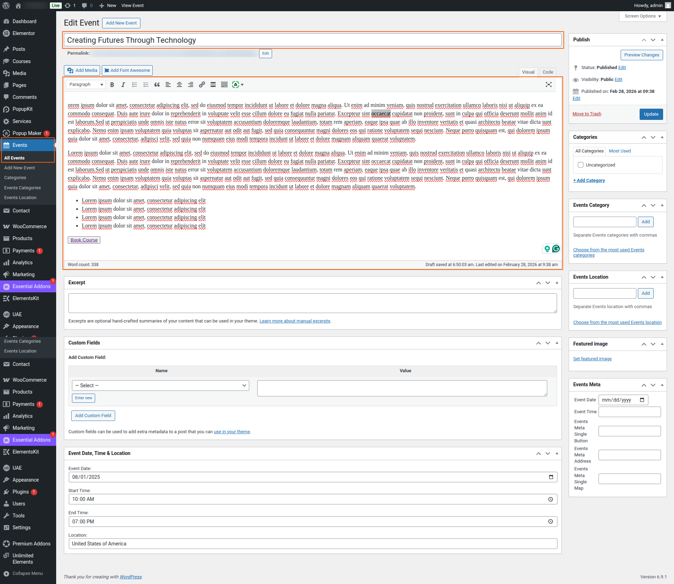Open fullscreen distraction-free editor mode
Screen dimensions: 674x584
[548, 84]
